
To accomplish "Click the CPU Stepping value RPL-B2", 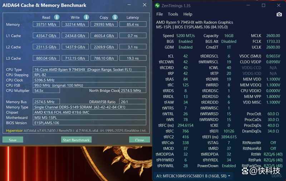I will [x=89, y=75].
